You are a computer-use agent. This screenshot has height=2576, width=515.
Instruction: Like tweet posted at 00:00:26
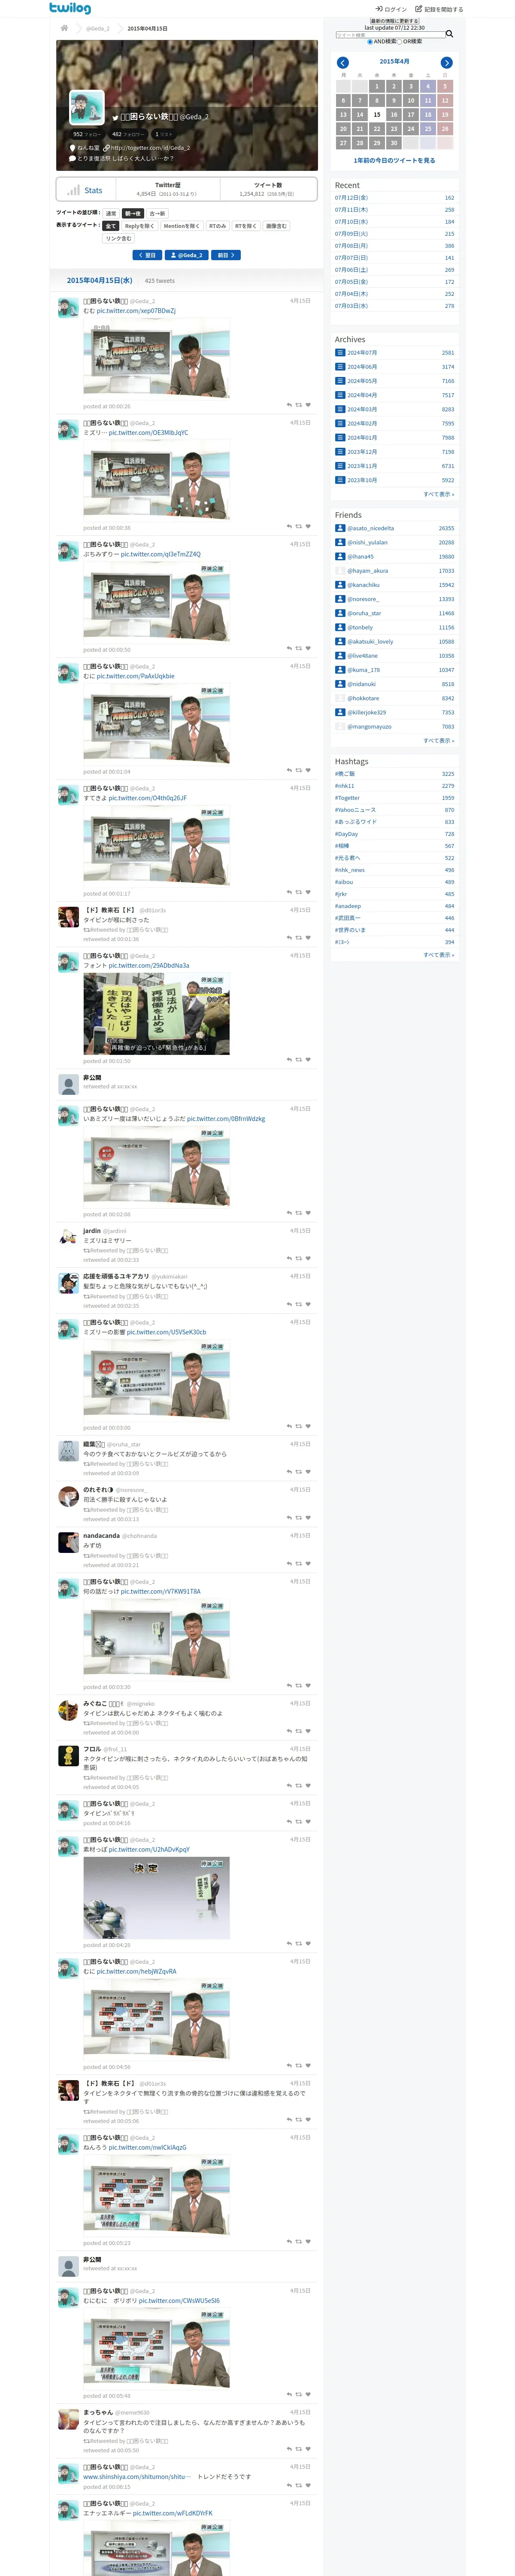[308, 405]
